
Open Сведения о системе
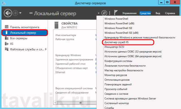(116, 94)
